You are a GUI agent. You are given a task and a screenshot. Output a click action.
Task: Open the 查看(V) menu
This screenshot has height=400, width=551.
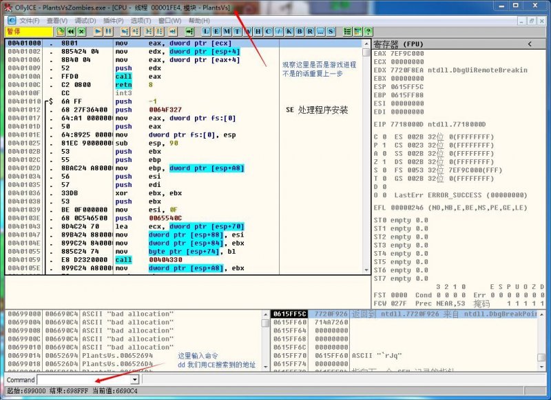pos(57,21)
